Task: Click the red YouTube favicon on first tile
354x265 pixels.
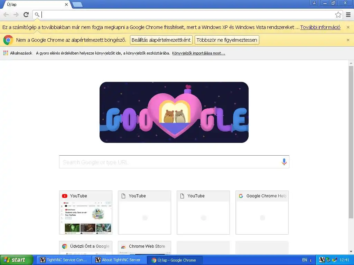Action: coord(65,196)
